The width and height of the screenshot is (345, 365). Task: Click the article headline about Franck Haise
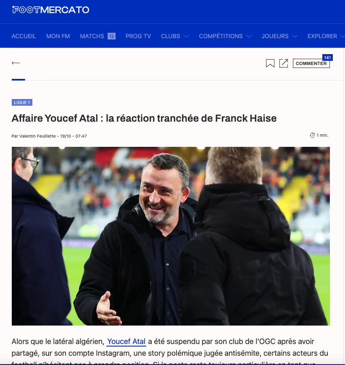coord(144,118)
